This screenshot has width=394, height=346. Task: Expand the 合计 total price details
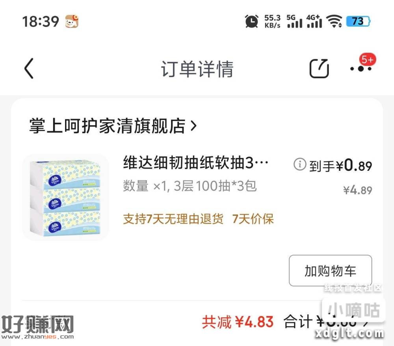tap(326, 322)
